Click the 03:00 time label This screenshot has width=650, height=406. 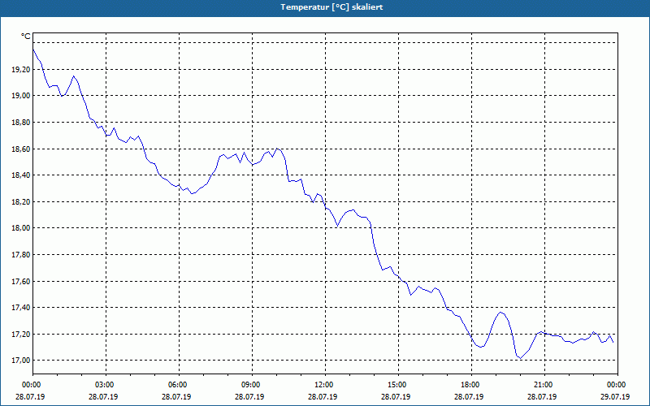click(106, 385)
